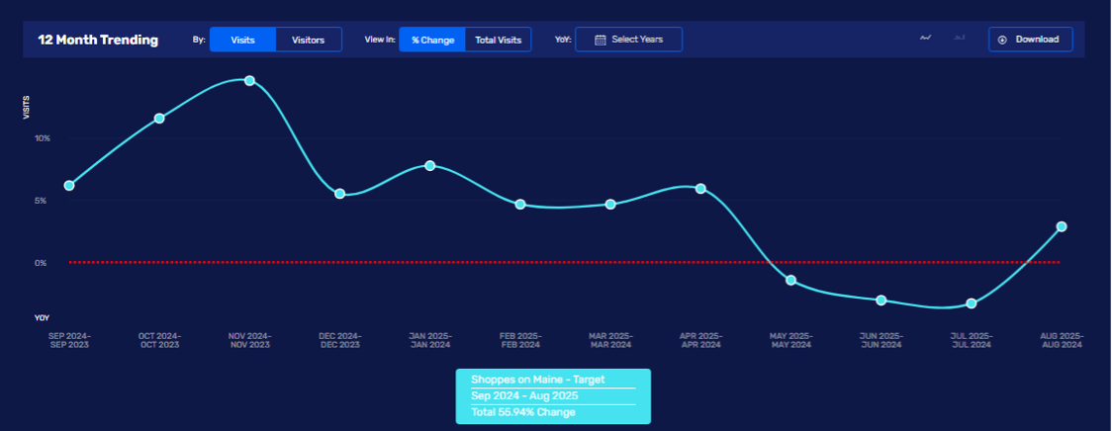
Task: Change view to Total Visits
Action: [498, 40]
